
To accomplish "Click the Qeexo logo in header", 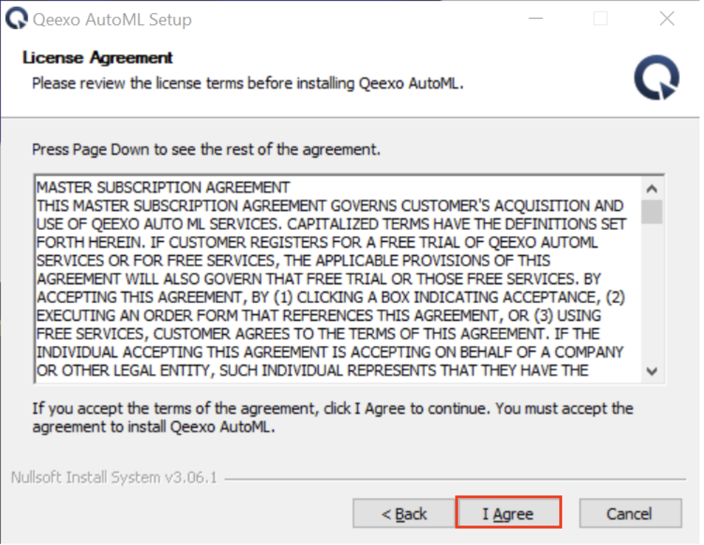I will (656, 78).
